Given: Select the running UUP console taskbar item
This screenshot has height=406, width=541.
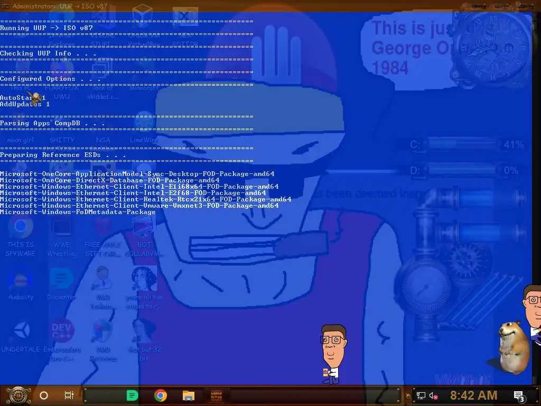Looking at the screenshot, I should (216, 395).
